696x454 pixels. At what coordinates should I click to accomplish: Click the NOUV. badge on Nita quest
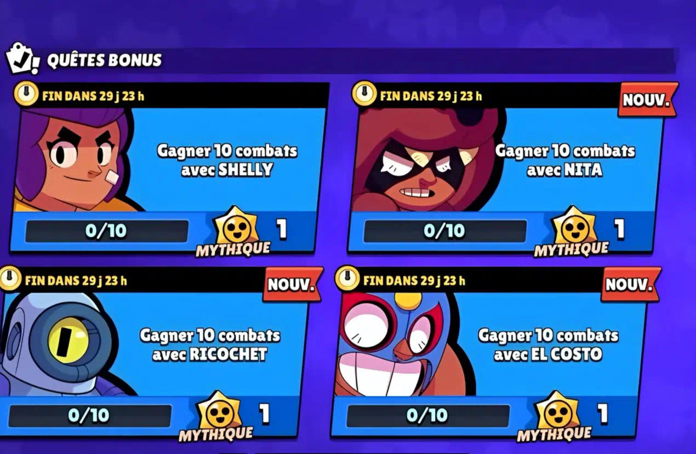(647, 100)
